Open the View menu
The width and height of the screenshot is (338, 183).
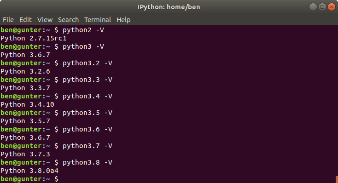tap(45, 20)
